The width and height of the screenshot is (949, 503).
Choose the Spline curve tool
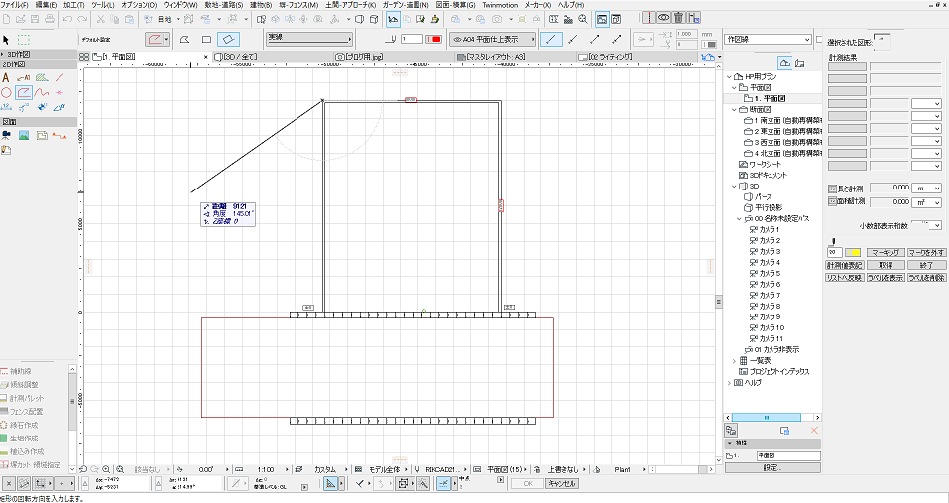(x=43, y=92)
